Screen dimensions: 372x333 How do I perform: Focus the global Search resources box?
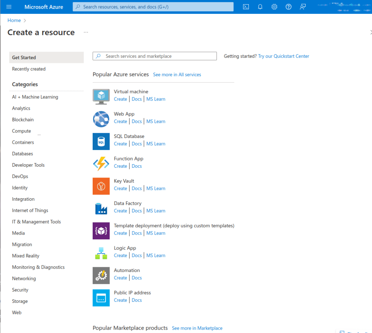pos(153,7)
